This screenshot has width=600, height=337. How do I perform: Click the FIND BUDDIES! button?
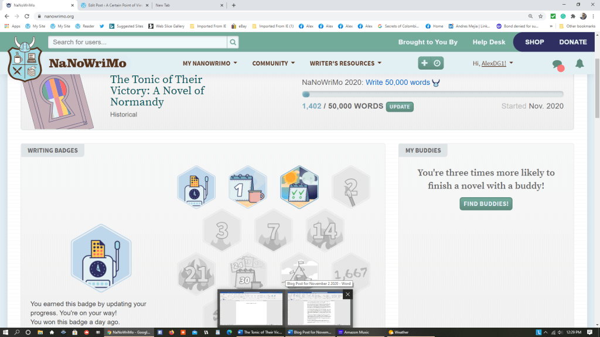point(486,204)
